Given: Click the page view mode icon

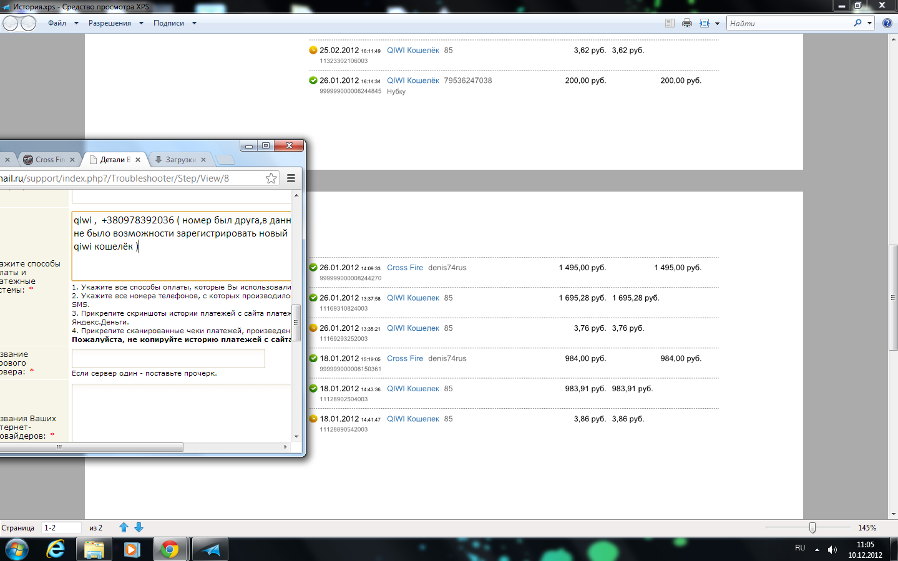Looking at the screenshot, I should pos(705,23).
